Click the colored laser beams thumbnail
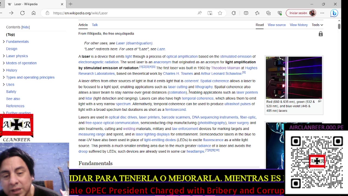 (294, 78)
